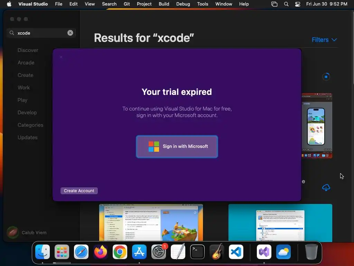Viewport: 354px width, 266px height.
Task: Open the Git menu
Action: coord(127,4)
